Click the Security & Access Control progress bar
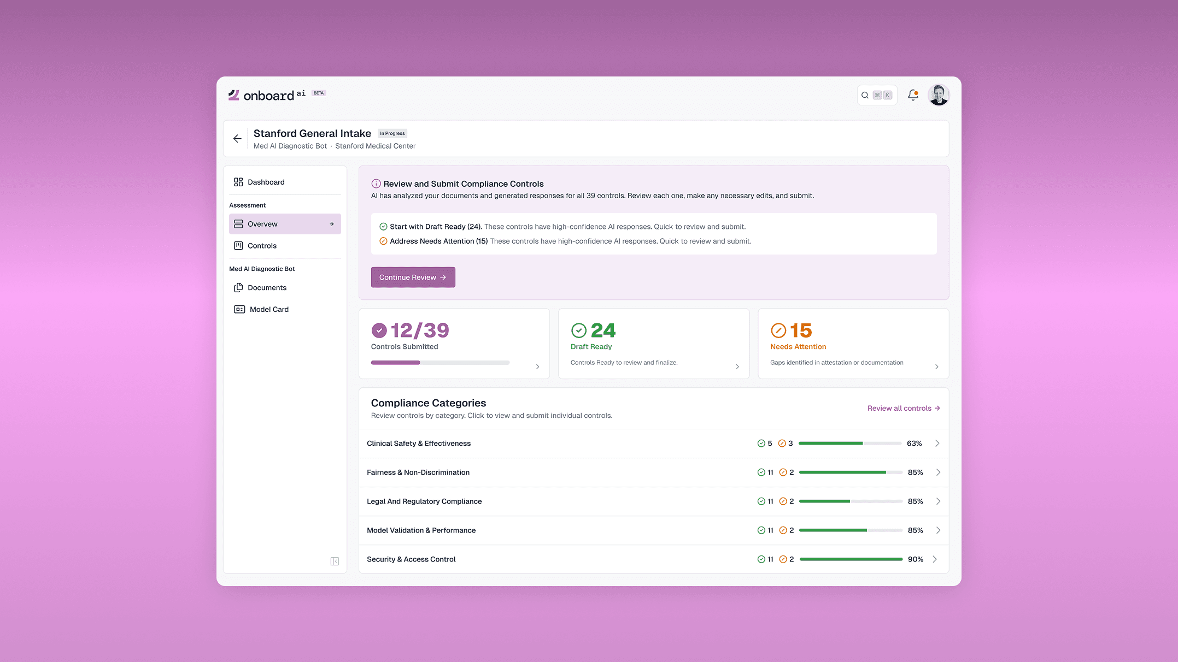This screenshot has height=662, width=1178. pyautogui.click(x=850, y=559)
